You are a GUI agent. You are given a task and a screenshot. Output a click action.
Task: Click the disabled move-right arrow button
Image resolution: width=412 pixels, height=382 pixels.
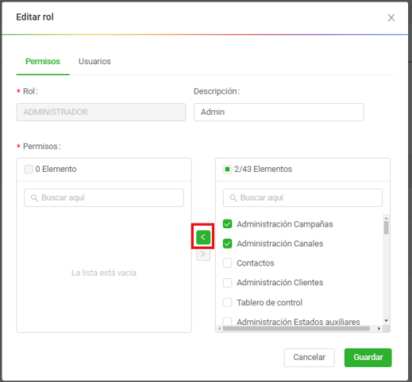tap(202, 254)
